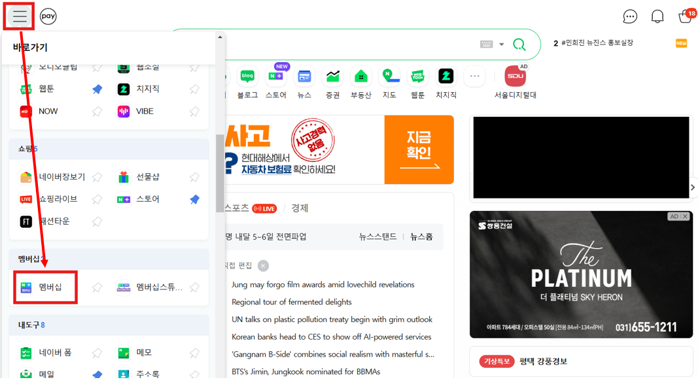Pin 선물샵 to favorites
The height and width of the screenshot is (384, 698).
click(x=194, y=177)
